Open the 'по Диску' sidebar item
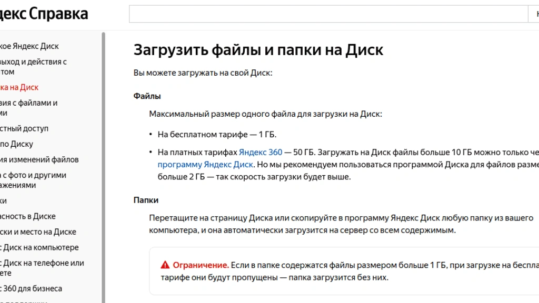The width and height of the screenshot is (539, 303). pyautogui.click(x=16, y=144)
